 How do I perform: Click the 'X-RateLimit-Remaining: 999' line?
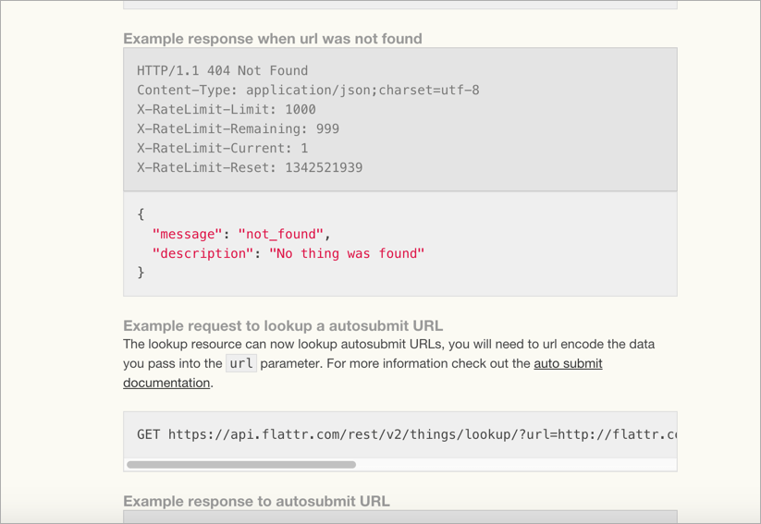coord(238,129)
